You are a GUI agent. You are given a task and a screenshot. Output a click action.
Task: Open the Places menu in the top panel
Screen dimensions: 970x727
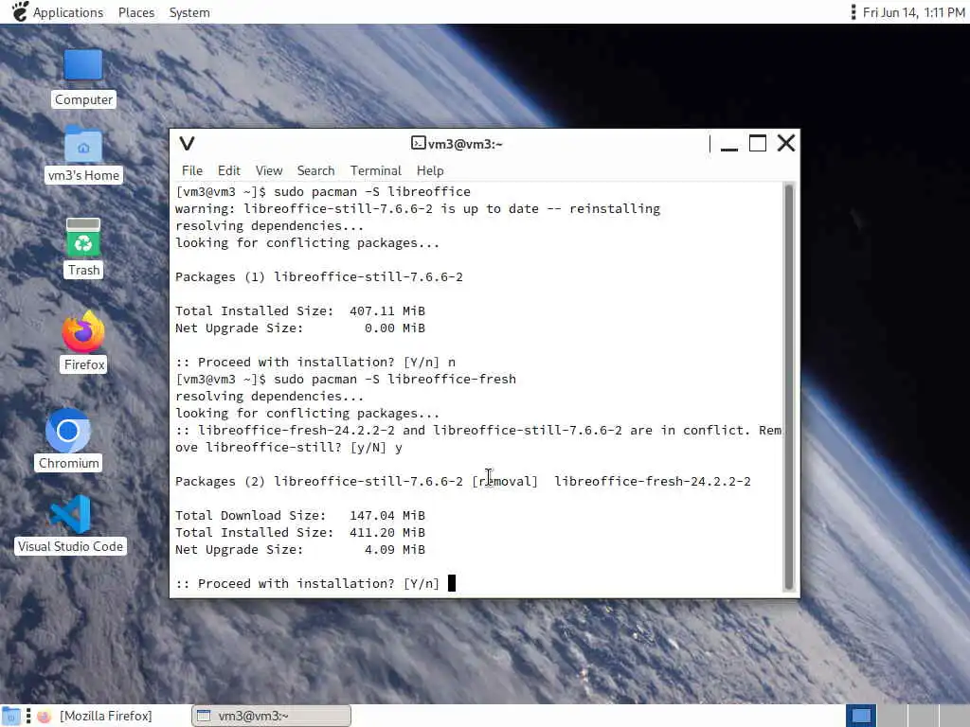tap(136, 12)
